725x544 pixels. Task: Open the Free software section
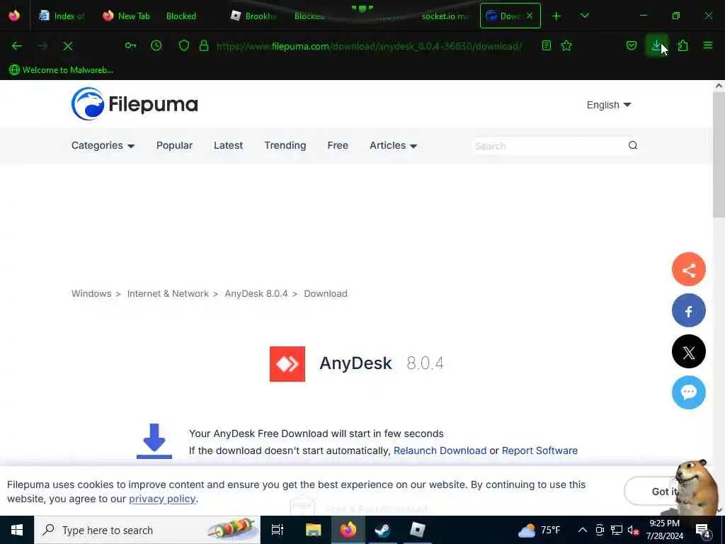coord(338,145)
